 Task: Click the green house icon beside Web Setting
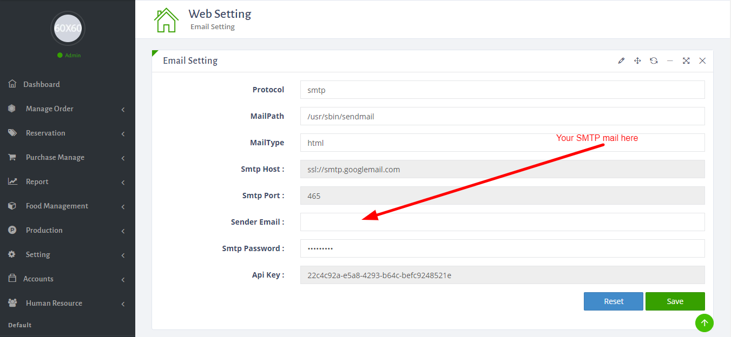click(x=166, y=20)
